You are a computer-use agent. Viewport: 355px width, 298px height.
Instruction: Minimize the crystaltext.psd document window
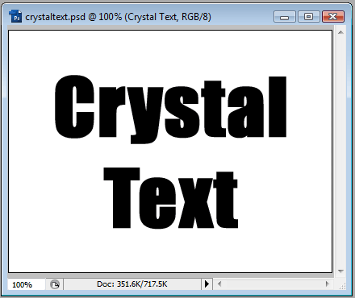285,17
